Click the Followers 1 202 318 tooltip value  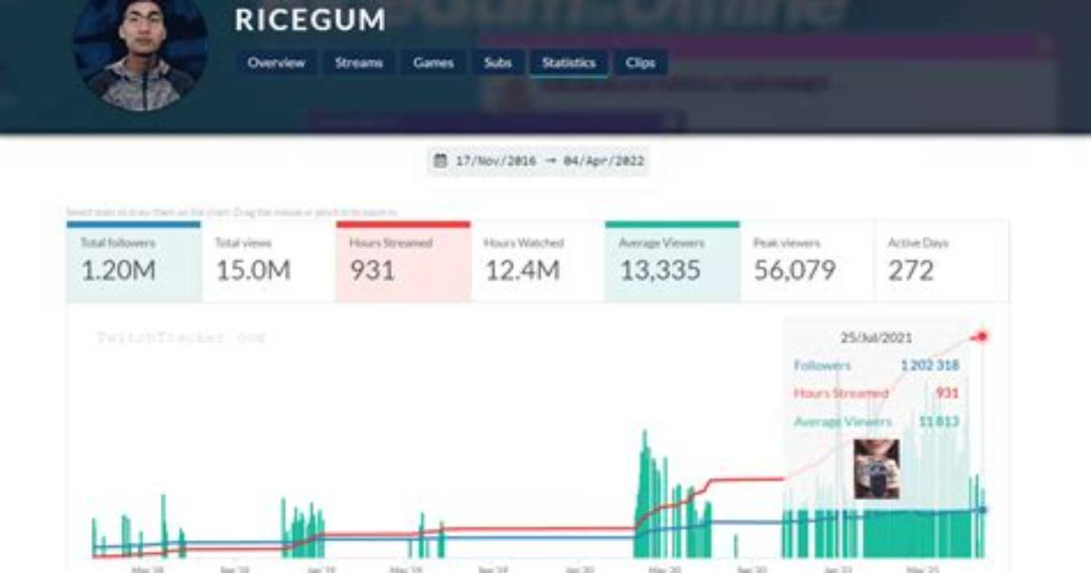coord(930,365)
